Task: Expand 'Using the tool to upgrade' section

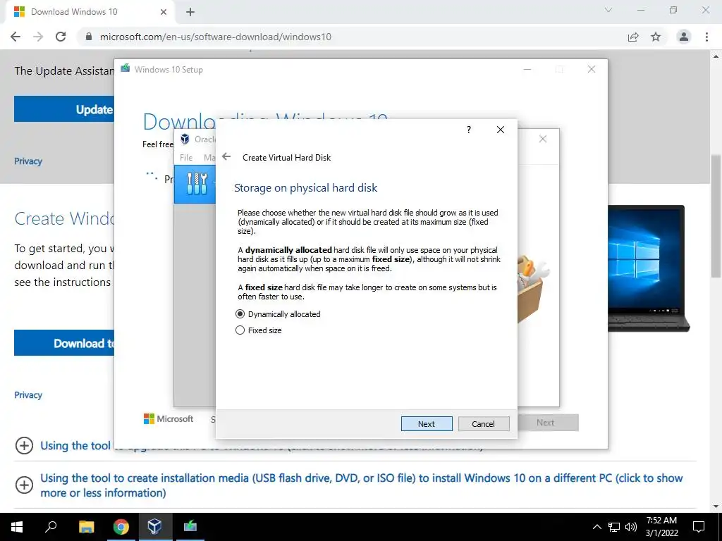Action: coord(24,445)
